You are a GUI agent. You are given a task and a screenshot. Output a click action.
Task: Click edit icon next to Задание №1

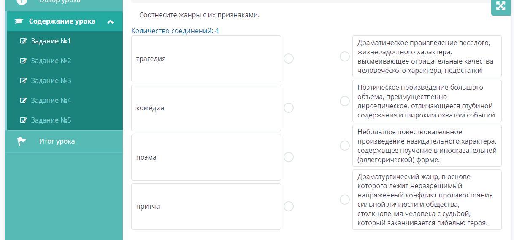point(24,41)
